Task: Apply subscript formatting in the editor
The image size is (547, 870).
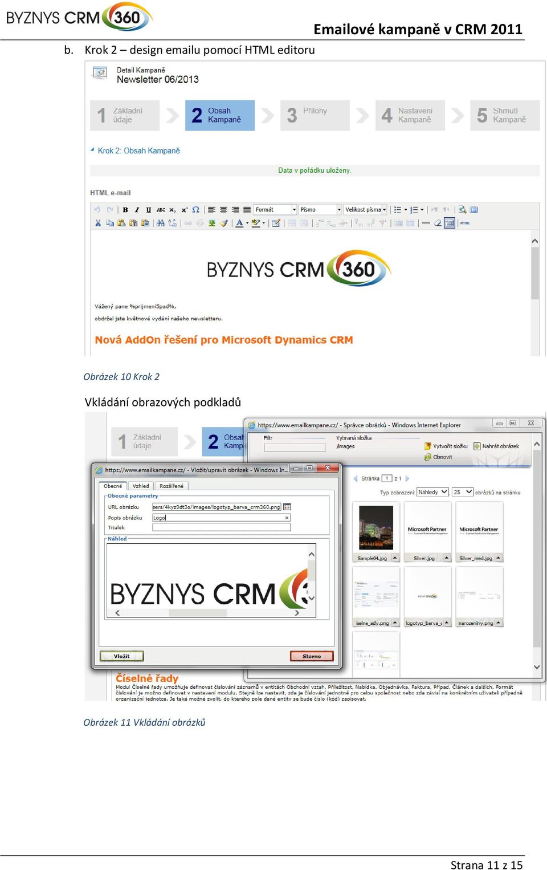Action: (173, 210)
